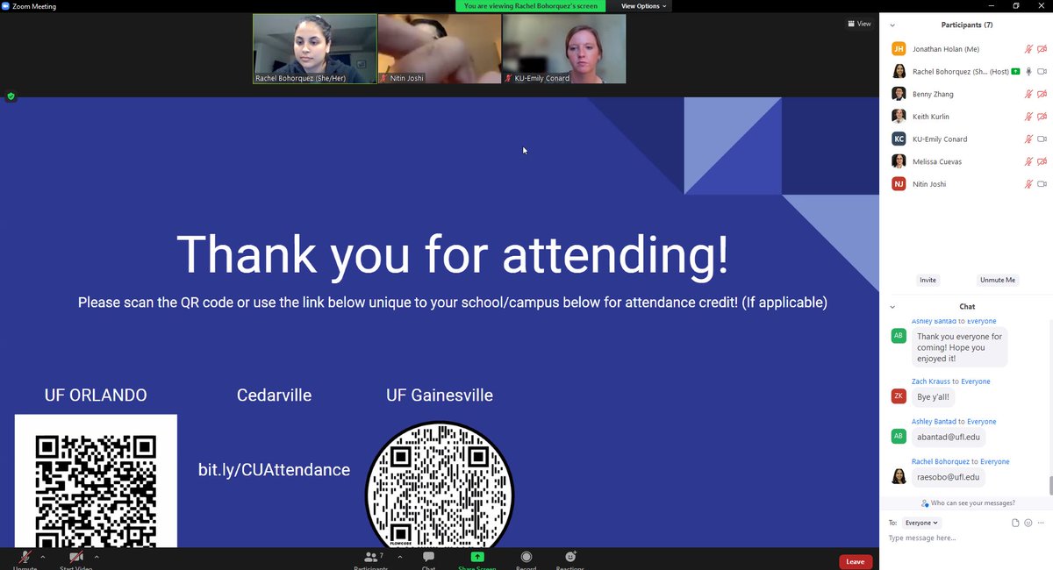Click the 'Bye y'all!' chat message
This screenshot has width=1053, height=570.
(932, 397)
